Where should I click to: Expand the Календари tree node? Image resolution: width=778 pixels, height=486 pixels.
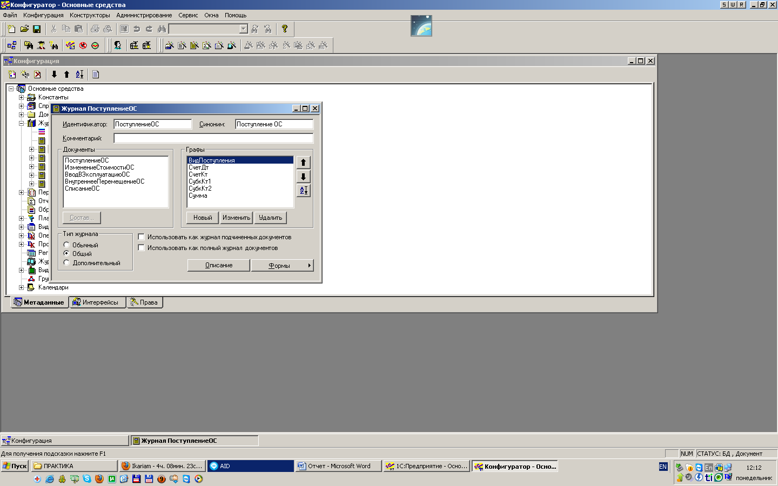pos(21,287)
